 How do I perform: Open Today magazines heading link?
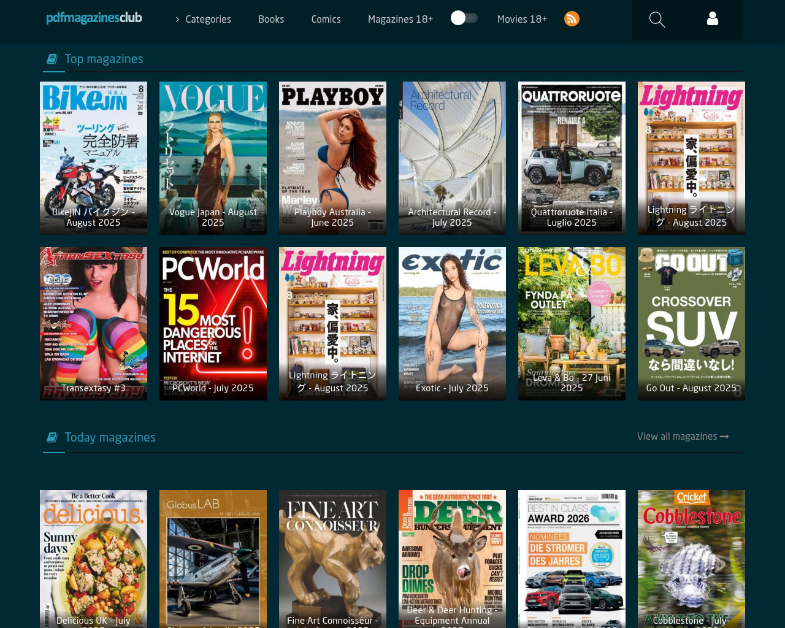(x=110, y=437)
